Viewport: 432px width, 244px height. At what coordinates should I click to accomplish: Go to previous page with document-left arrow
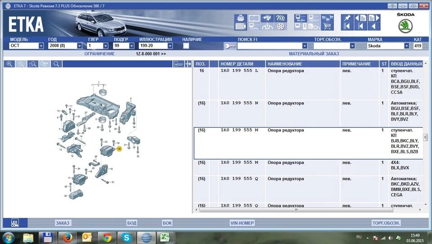point(360,18)
